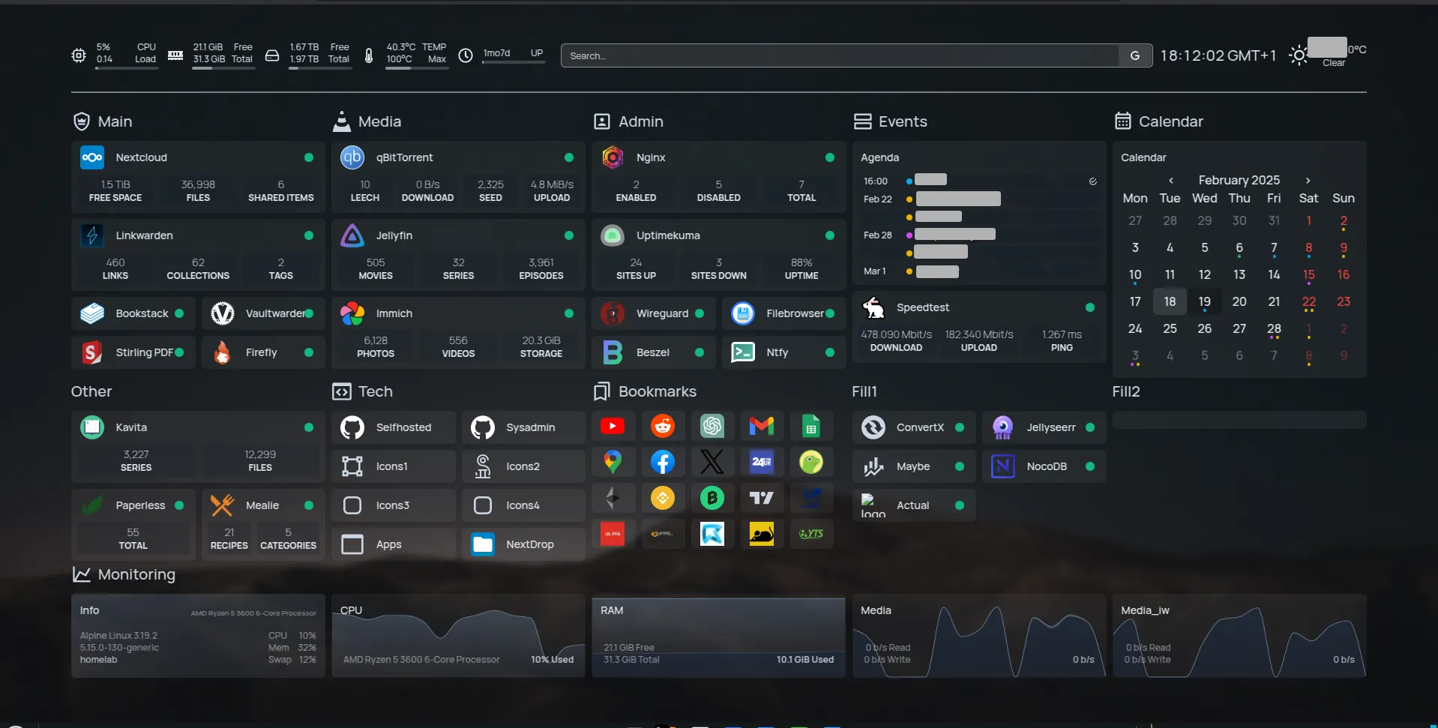
Task: Open the Facebook bookmark
Action: (x=663, y=462)
